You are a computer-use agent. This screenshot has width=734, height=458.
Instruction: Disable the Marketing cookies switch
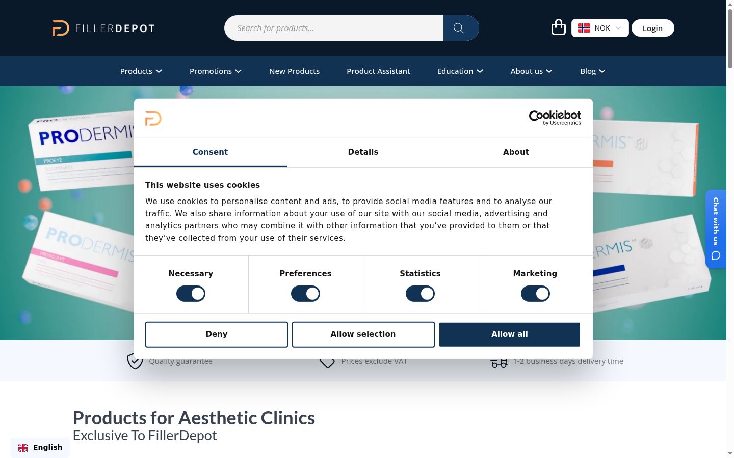(x=535, y=294)
